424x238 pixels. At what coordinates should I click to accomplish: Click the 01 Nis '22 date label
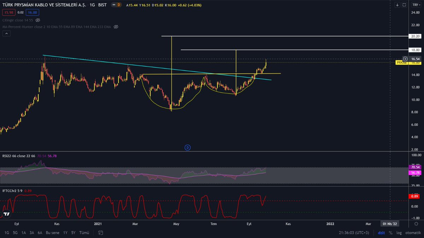(390, 224)
